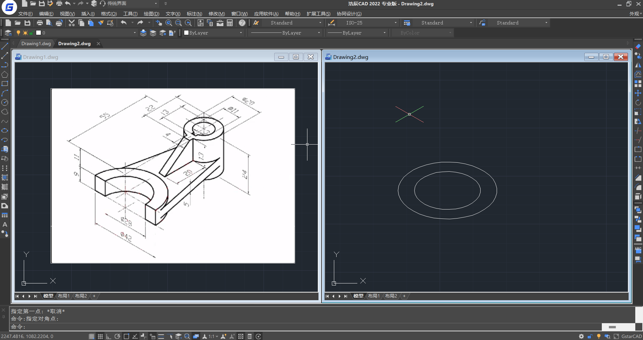
Task: Open the 标注(N) menu
Action: click(x=194, y=14)
